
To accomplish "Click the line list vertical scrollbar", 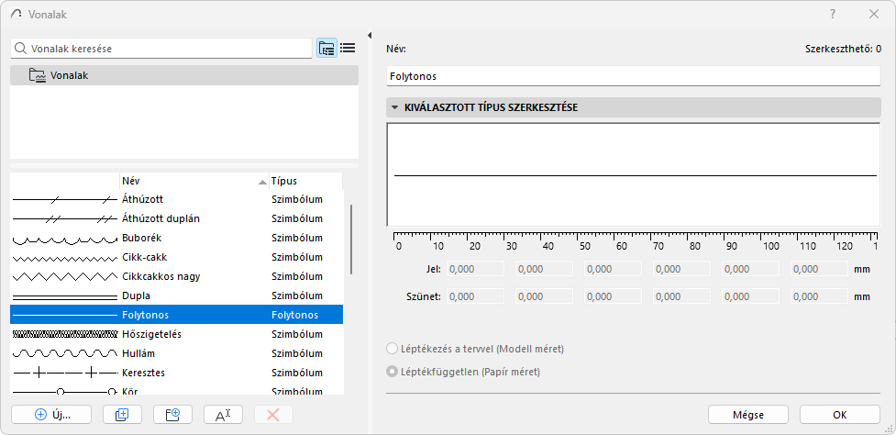I will click(350, 240).
